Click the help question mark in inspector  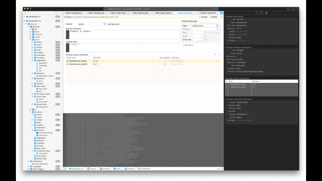click(x=262, y=13)
